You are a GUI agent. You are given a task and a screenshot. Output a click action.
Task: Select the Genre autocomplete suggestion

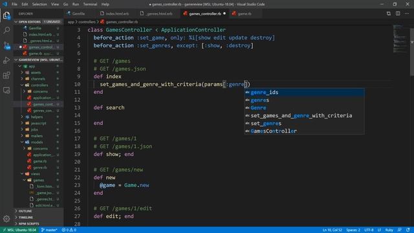[x=304, y=108]
